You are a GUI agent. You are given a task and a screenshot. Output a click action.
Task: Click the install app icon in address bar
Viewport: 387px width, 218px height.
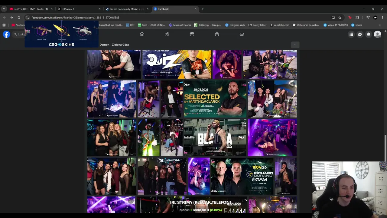333,18
